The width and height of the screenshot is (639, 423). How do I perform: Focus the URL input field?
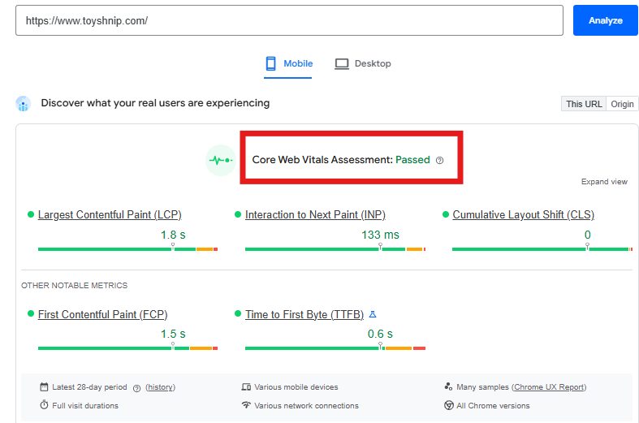(289, 20)
